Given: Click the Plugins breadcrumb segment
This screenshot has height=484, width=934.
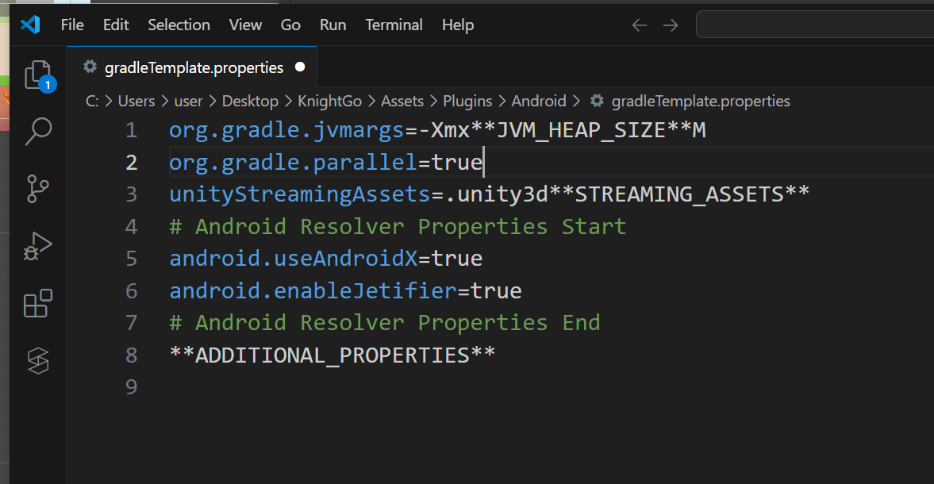Looking at the screenshot, I should 467,102.
